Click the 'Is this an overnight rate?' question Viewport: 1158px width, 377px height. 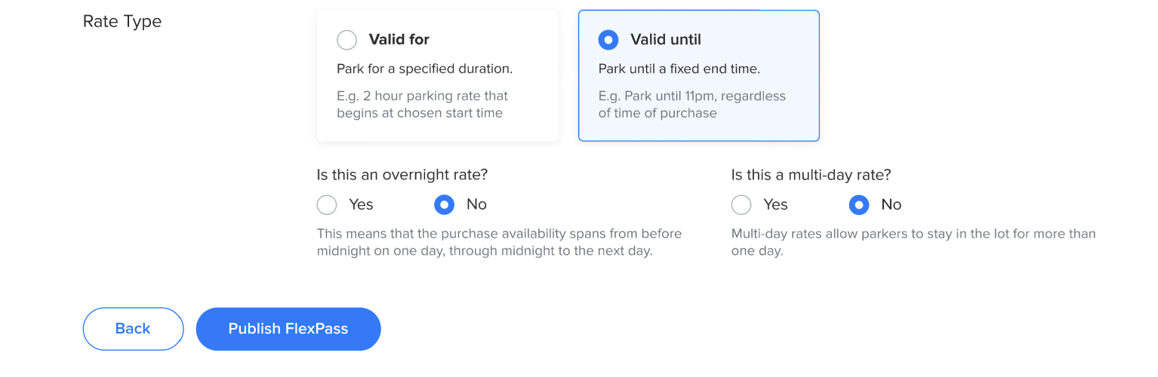pyautogui.click(x=402, y=175)
